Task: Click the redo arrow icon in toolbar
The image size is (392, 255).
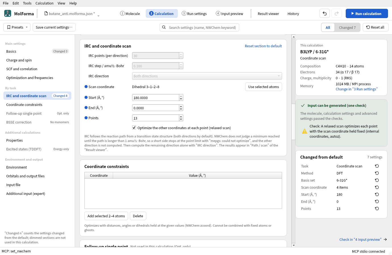Action: [x=337, y=13]
